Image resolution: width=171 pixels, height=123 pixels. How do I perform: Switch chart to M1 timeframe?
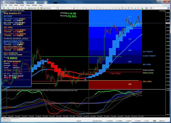coord(91,8)
